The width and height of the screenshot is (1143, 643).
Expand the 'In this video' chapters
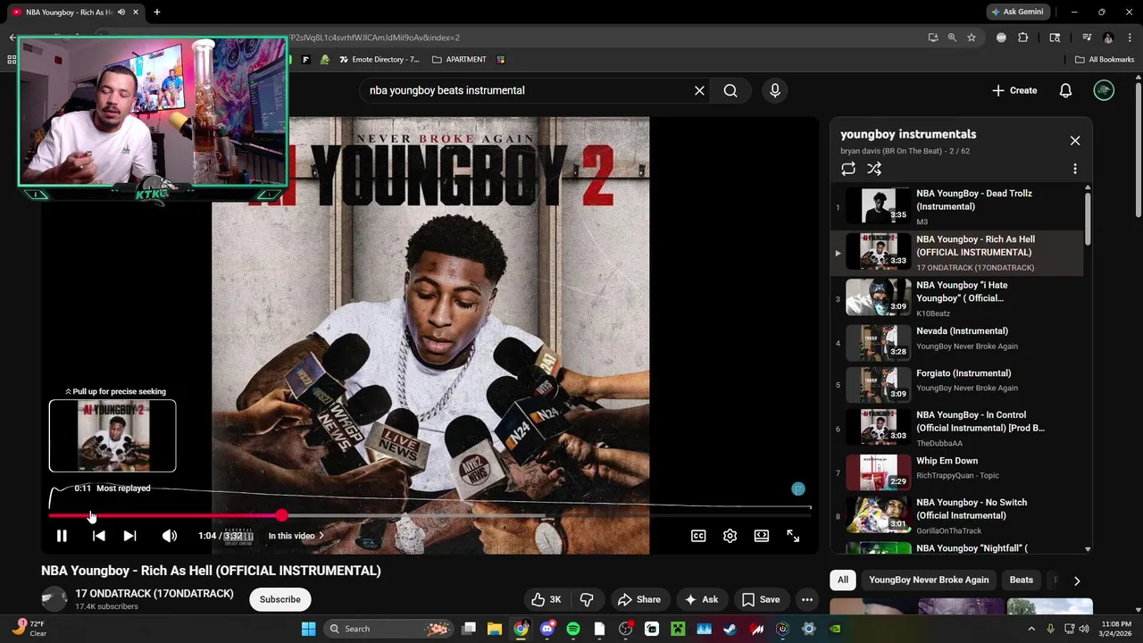click(x=296, y=536)
